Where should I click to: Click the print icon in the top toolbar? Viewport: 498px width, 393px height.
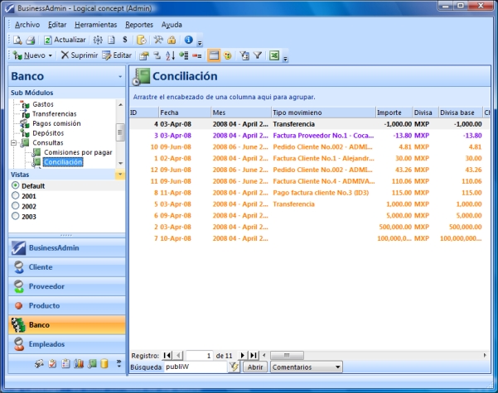[30, 40]
